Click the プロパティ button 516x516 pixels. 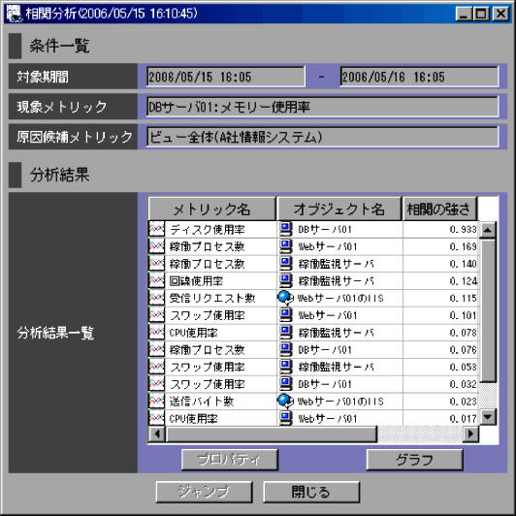point(230,460)
